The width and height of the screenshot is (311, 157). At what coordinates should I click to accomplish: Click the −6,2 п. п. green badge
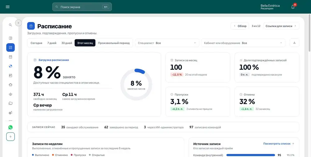pos(177,109)
